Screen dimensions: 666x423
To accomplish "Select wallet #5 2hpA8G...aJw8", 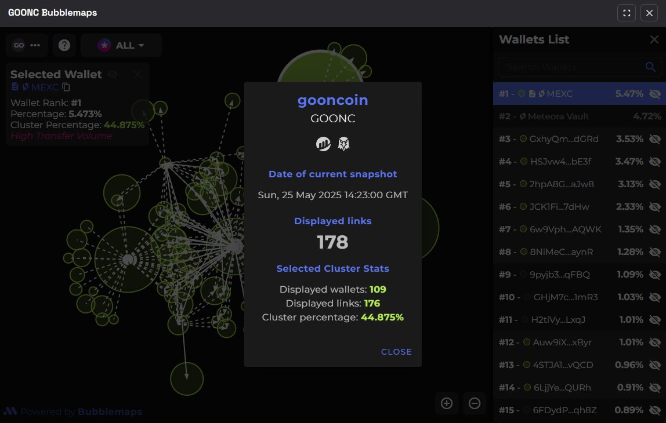I will coord(580,184).
